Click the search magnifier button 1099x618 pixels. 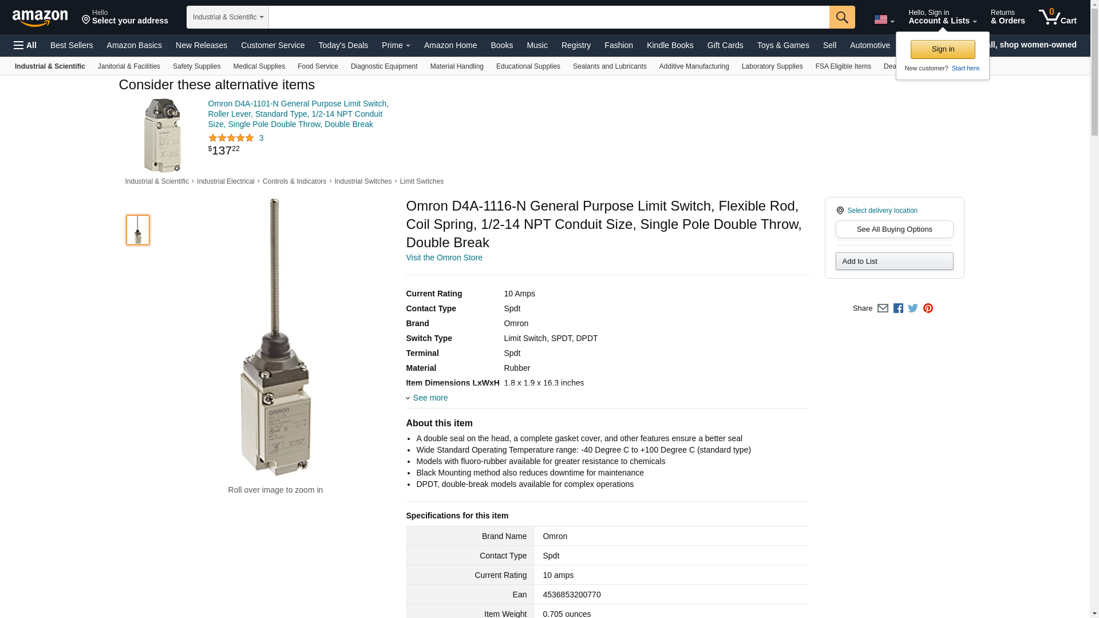point(842,17)
